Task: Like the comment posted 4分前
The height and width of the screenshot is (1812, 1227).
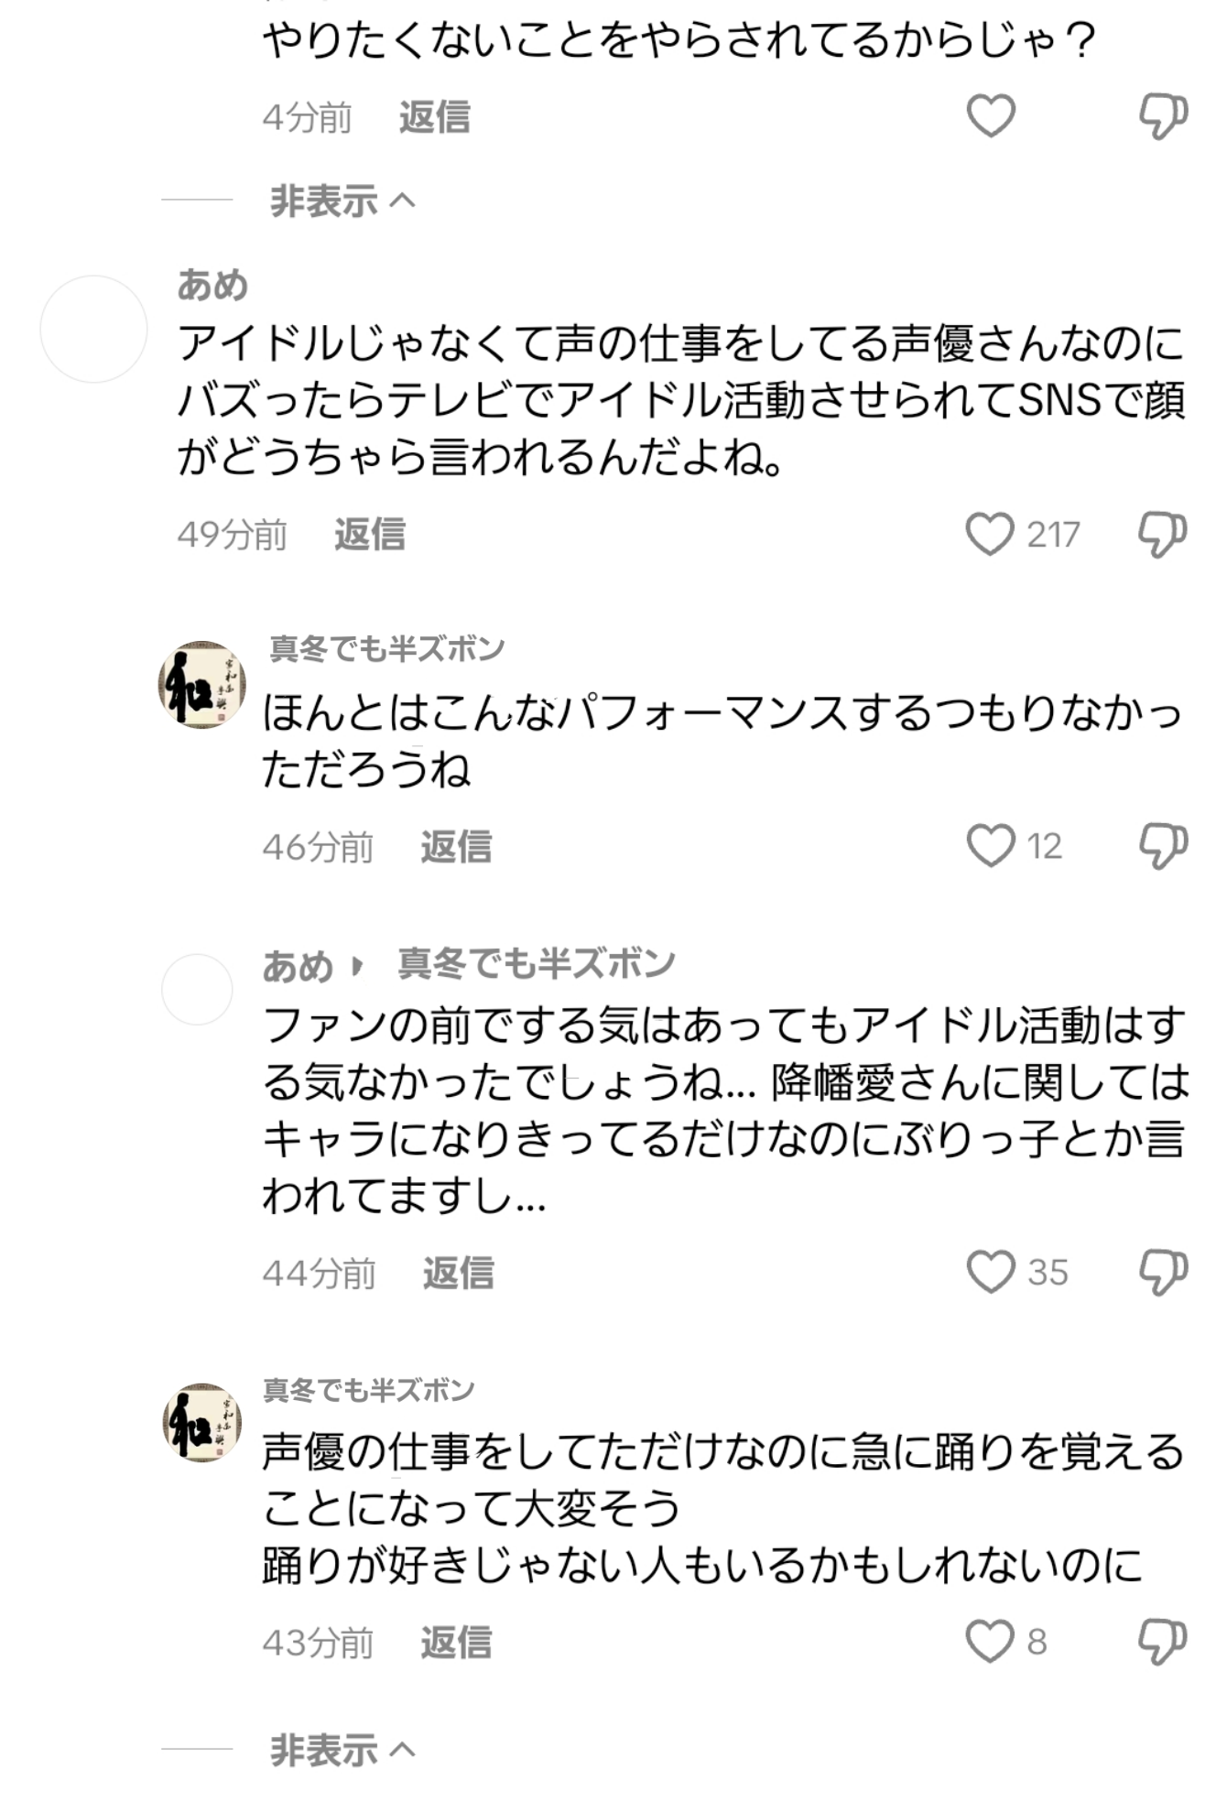Action: [x=991, y=116]
